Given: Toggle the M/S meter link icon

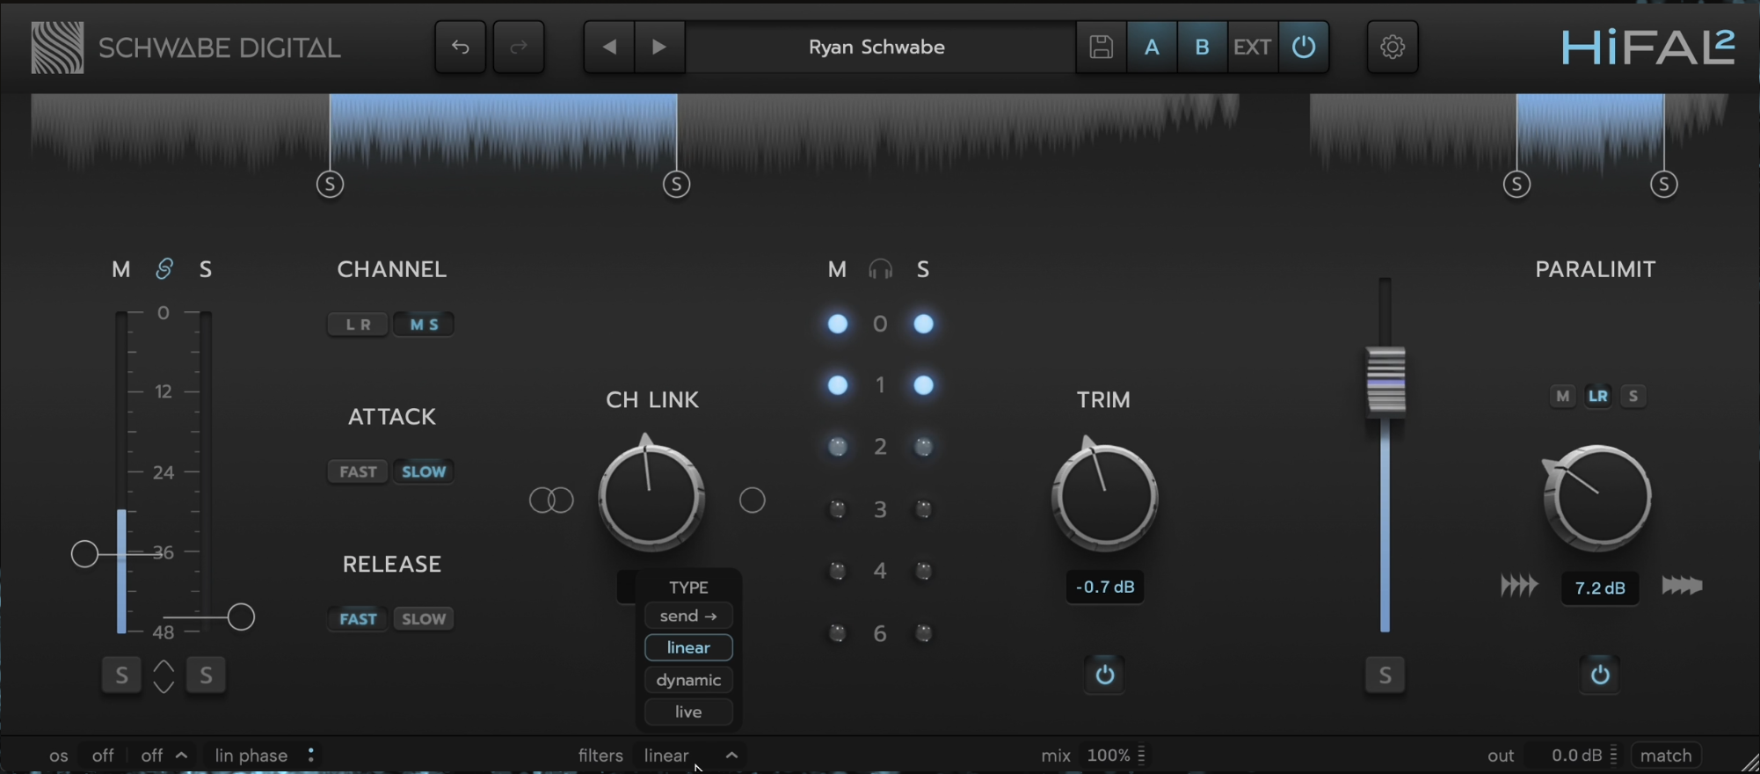Looking at the screenshot, I should (164, 269).
